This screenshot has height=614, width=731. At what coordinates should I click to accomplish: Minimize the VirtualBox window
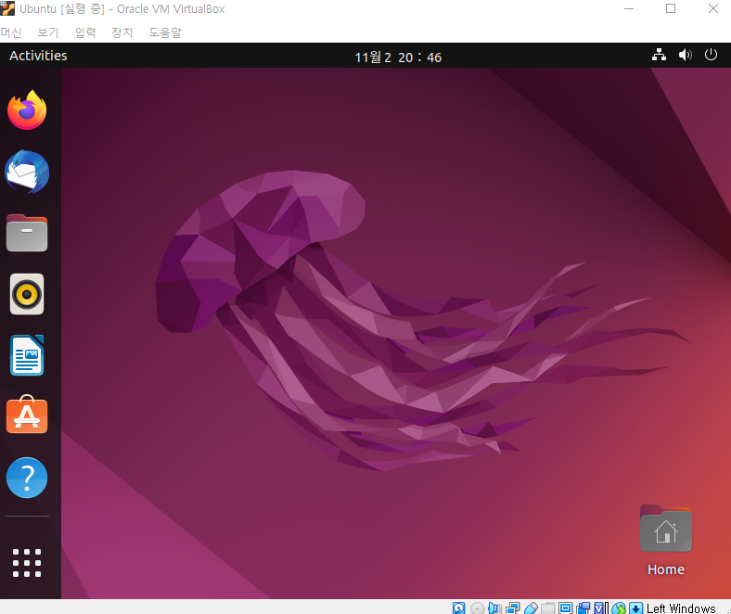pos(629,8)
